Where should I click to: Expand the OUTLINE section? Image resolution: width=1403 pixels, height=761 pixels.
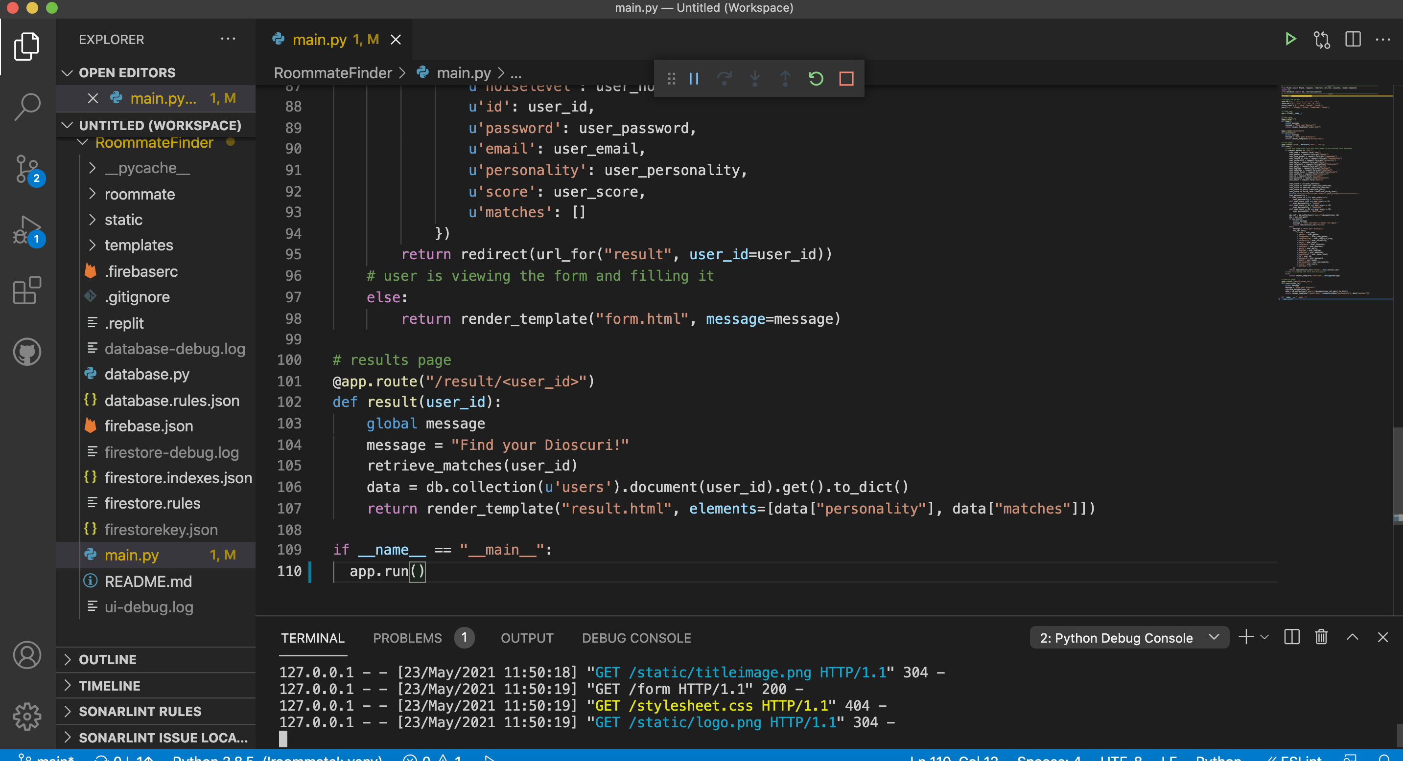pyautogui.click(x=107, y=659)
